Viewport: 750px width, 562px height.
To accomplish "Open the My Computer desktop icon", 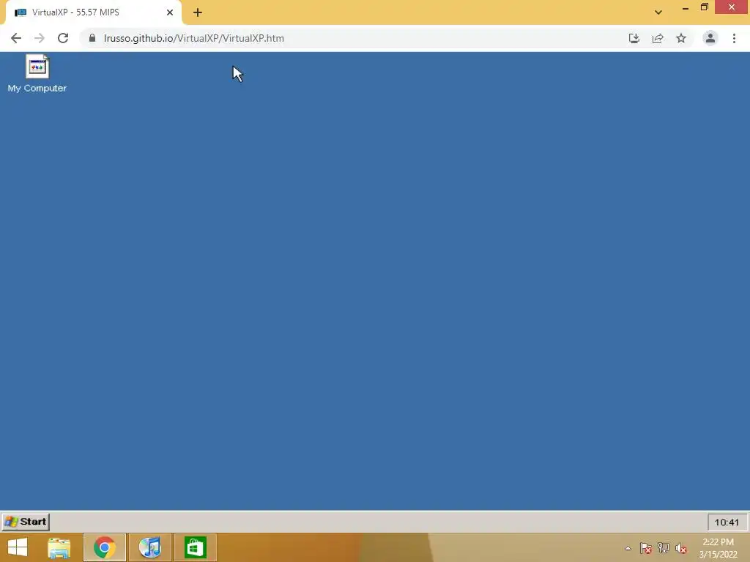I will (37, 74).
